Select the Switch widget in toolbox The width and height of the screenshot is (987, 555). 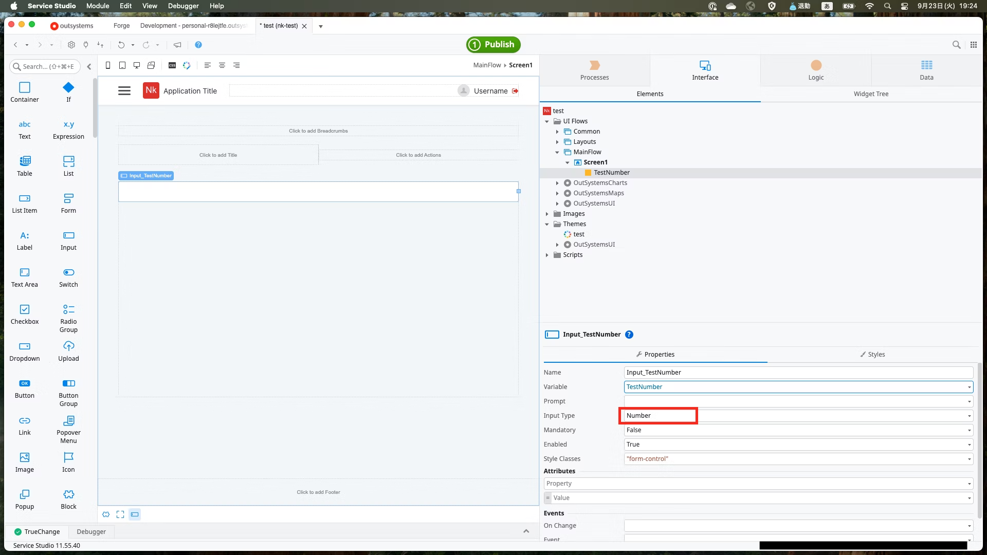(68, 273)
